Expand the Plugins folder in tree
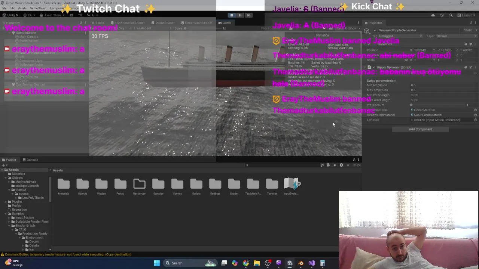Screen dimensions: 479x269 5,202
